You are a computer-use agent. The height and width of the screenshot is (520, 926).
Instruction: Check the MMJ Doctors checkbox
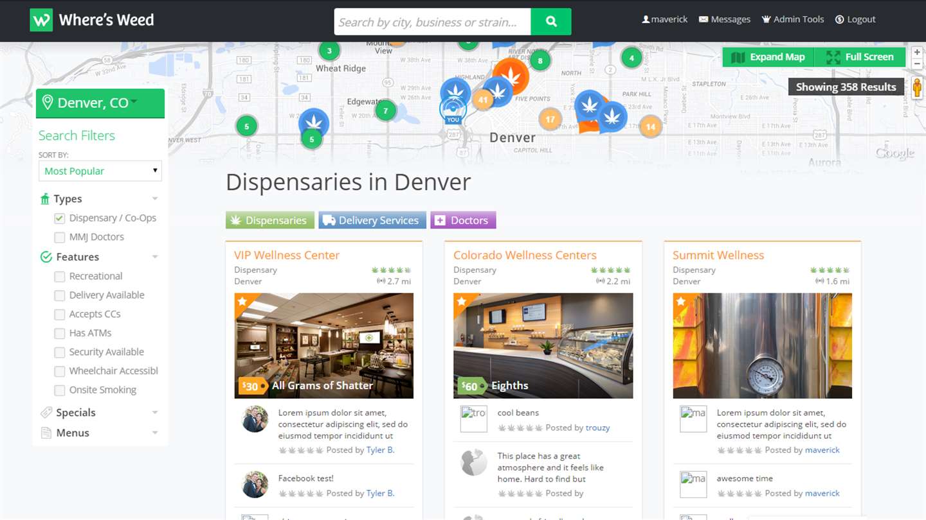click(x=60, y=238)
